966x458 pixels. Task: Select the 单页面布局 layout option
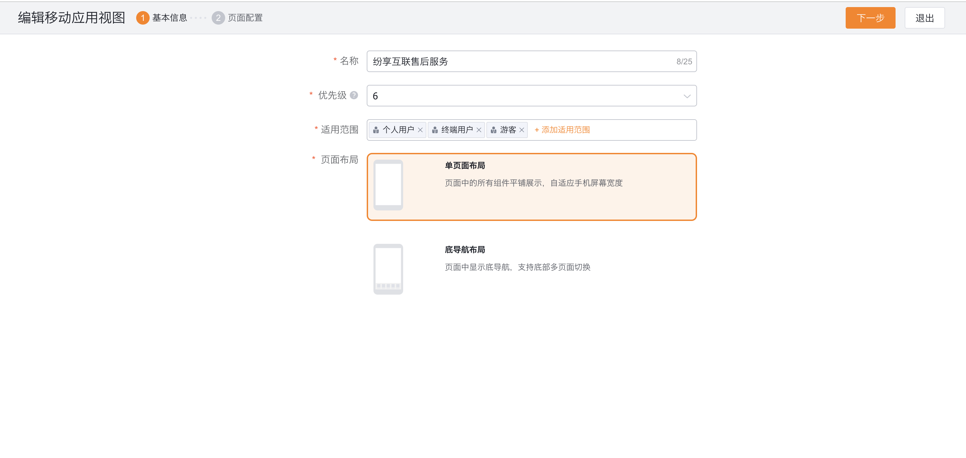(532, 187)
